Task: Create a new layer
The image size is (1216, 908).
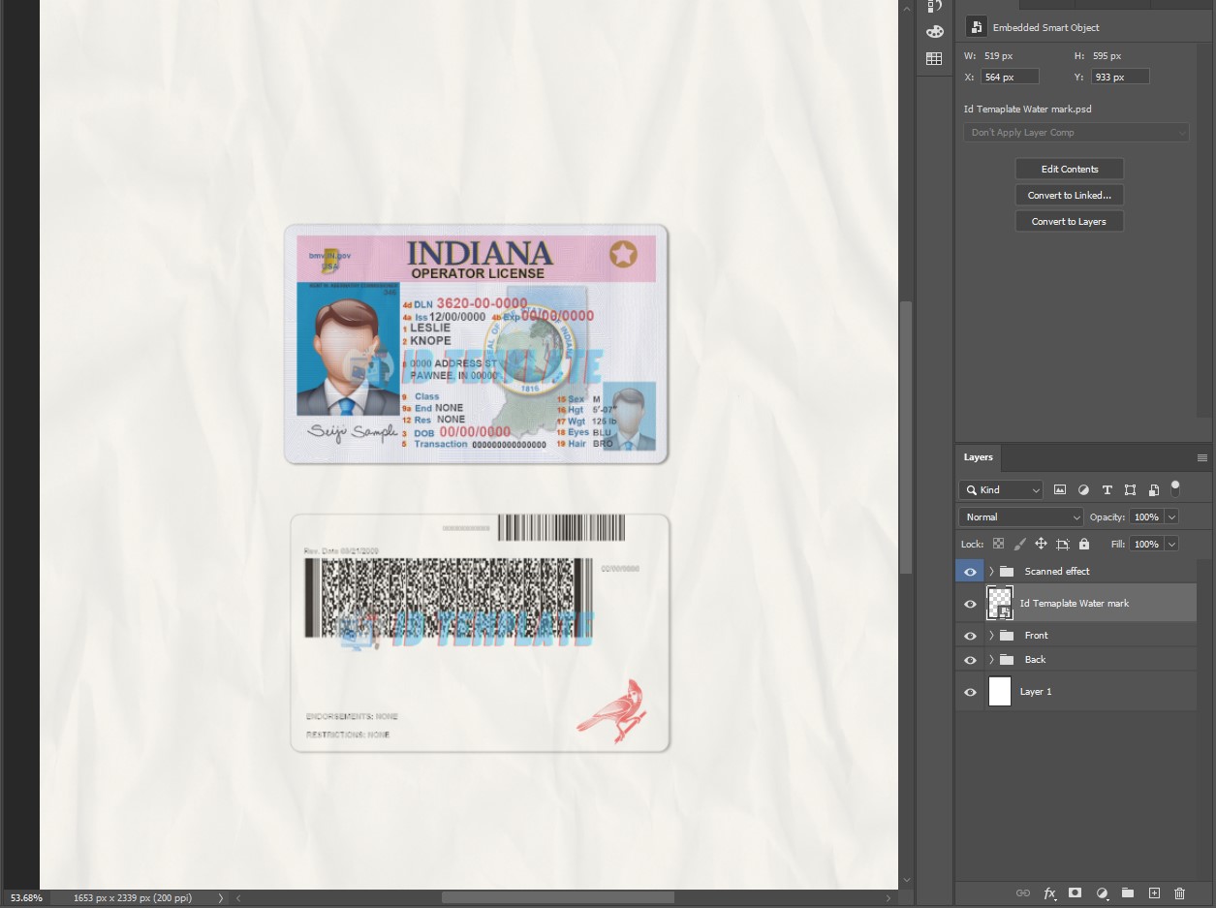Action: click(1154, 893)
